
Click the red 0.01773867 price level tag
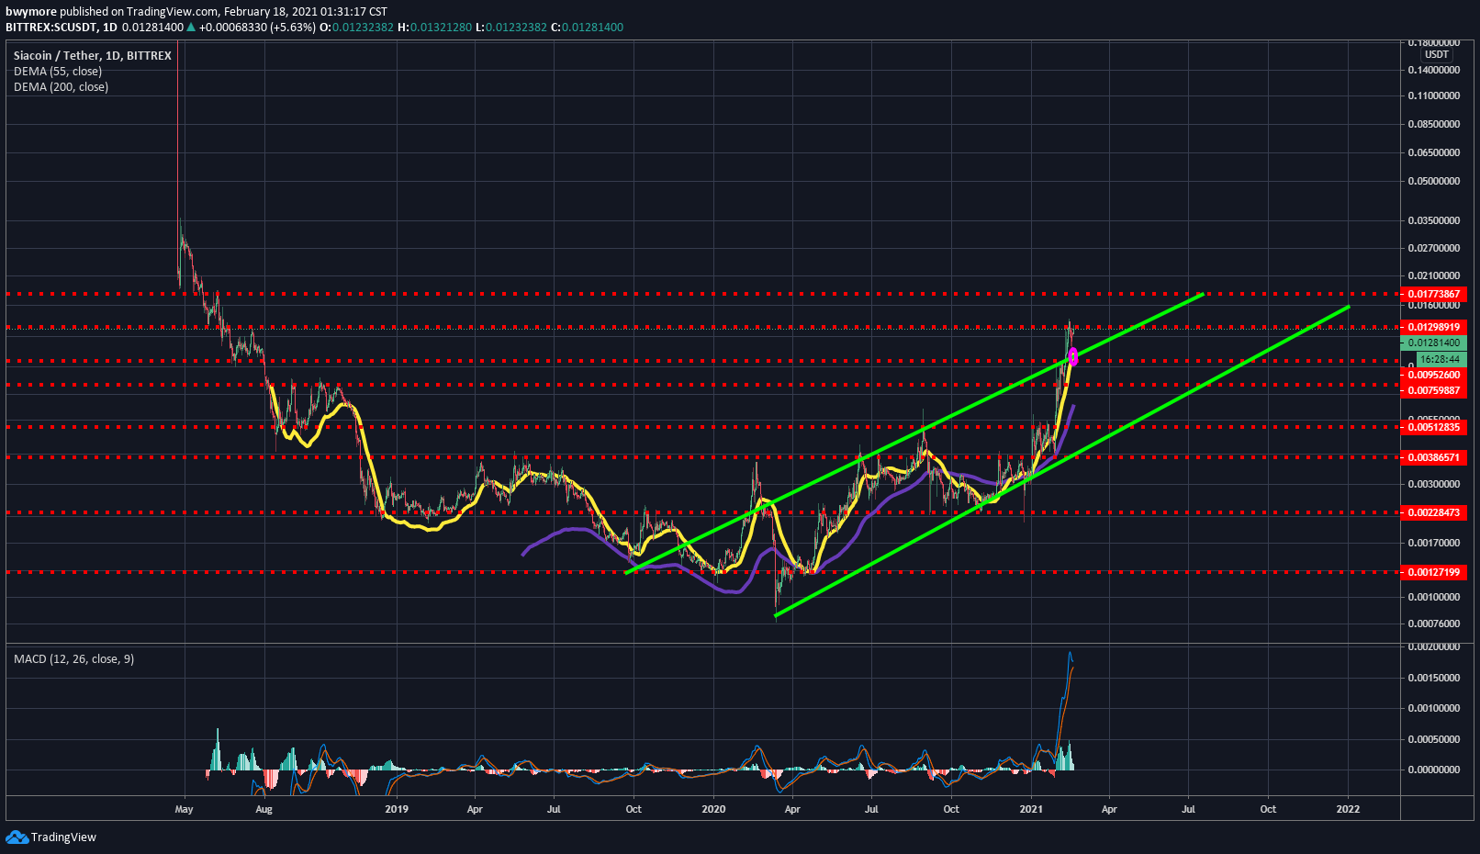tap(1433, 295)
